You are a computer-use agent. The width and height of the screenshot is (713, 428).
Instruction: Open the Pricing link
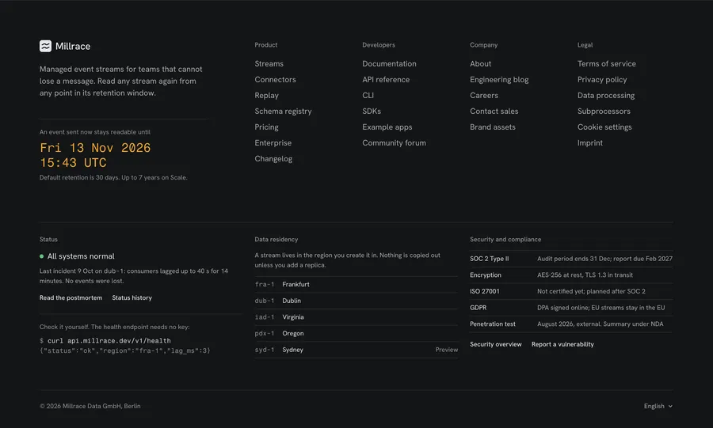click(266, 127)
